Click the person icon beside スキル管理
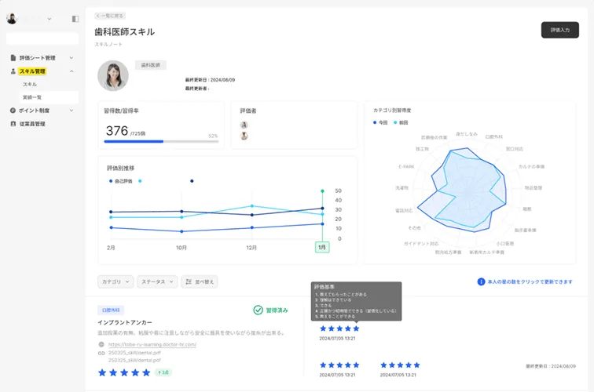 13,71
